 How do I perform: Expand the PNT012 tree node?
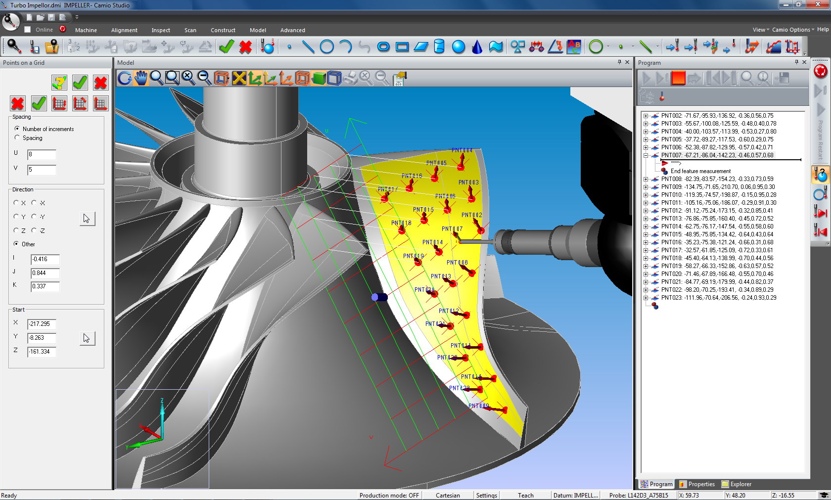646,211
